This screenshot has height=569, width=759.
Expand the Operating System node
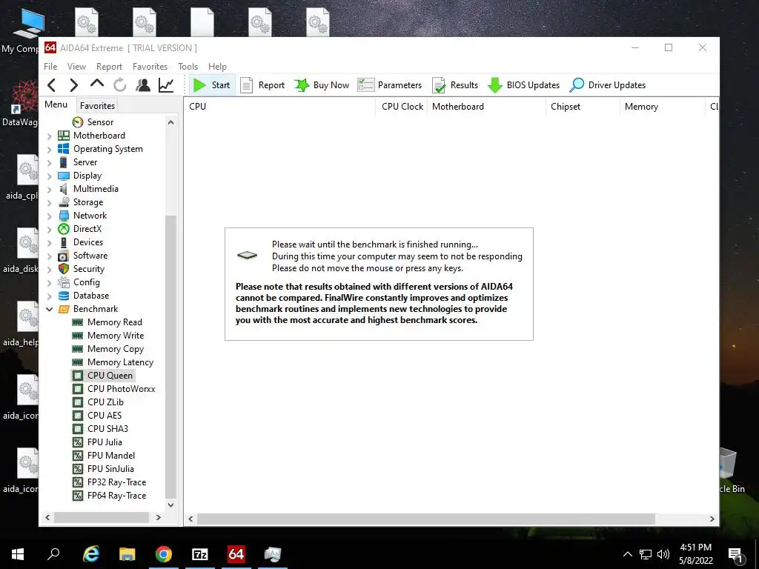pyautogui.click(x=50, y=150)
